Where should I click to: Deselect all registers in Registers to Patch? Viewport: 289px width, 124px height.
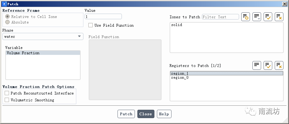pyautogui.click(x=279, y=65)
